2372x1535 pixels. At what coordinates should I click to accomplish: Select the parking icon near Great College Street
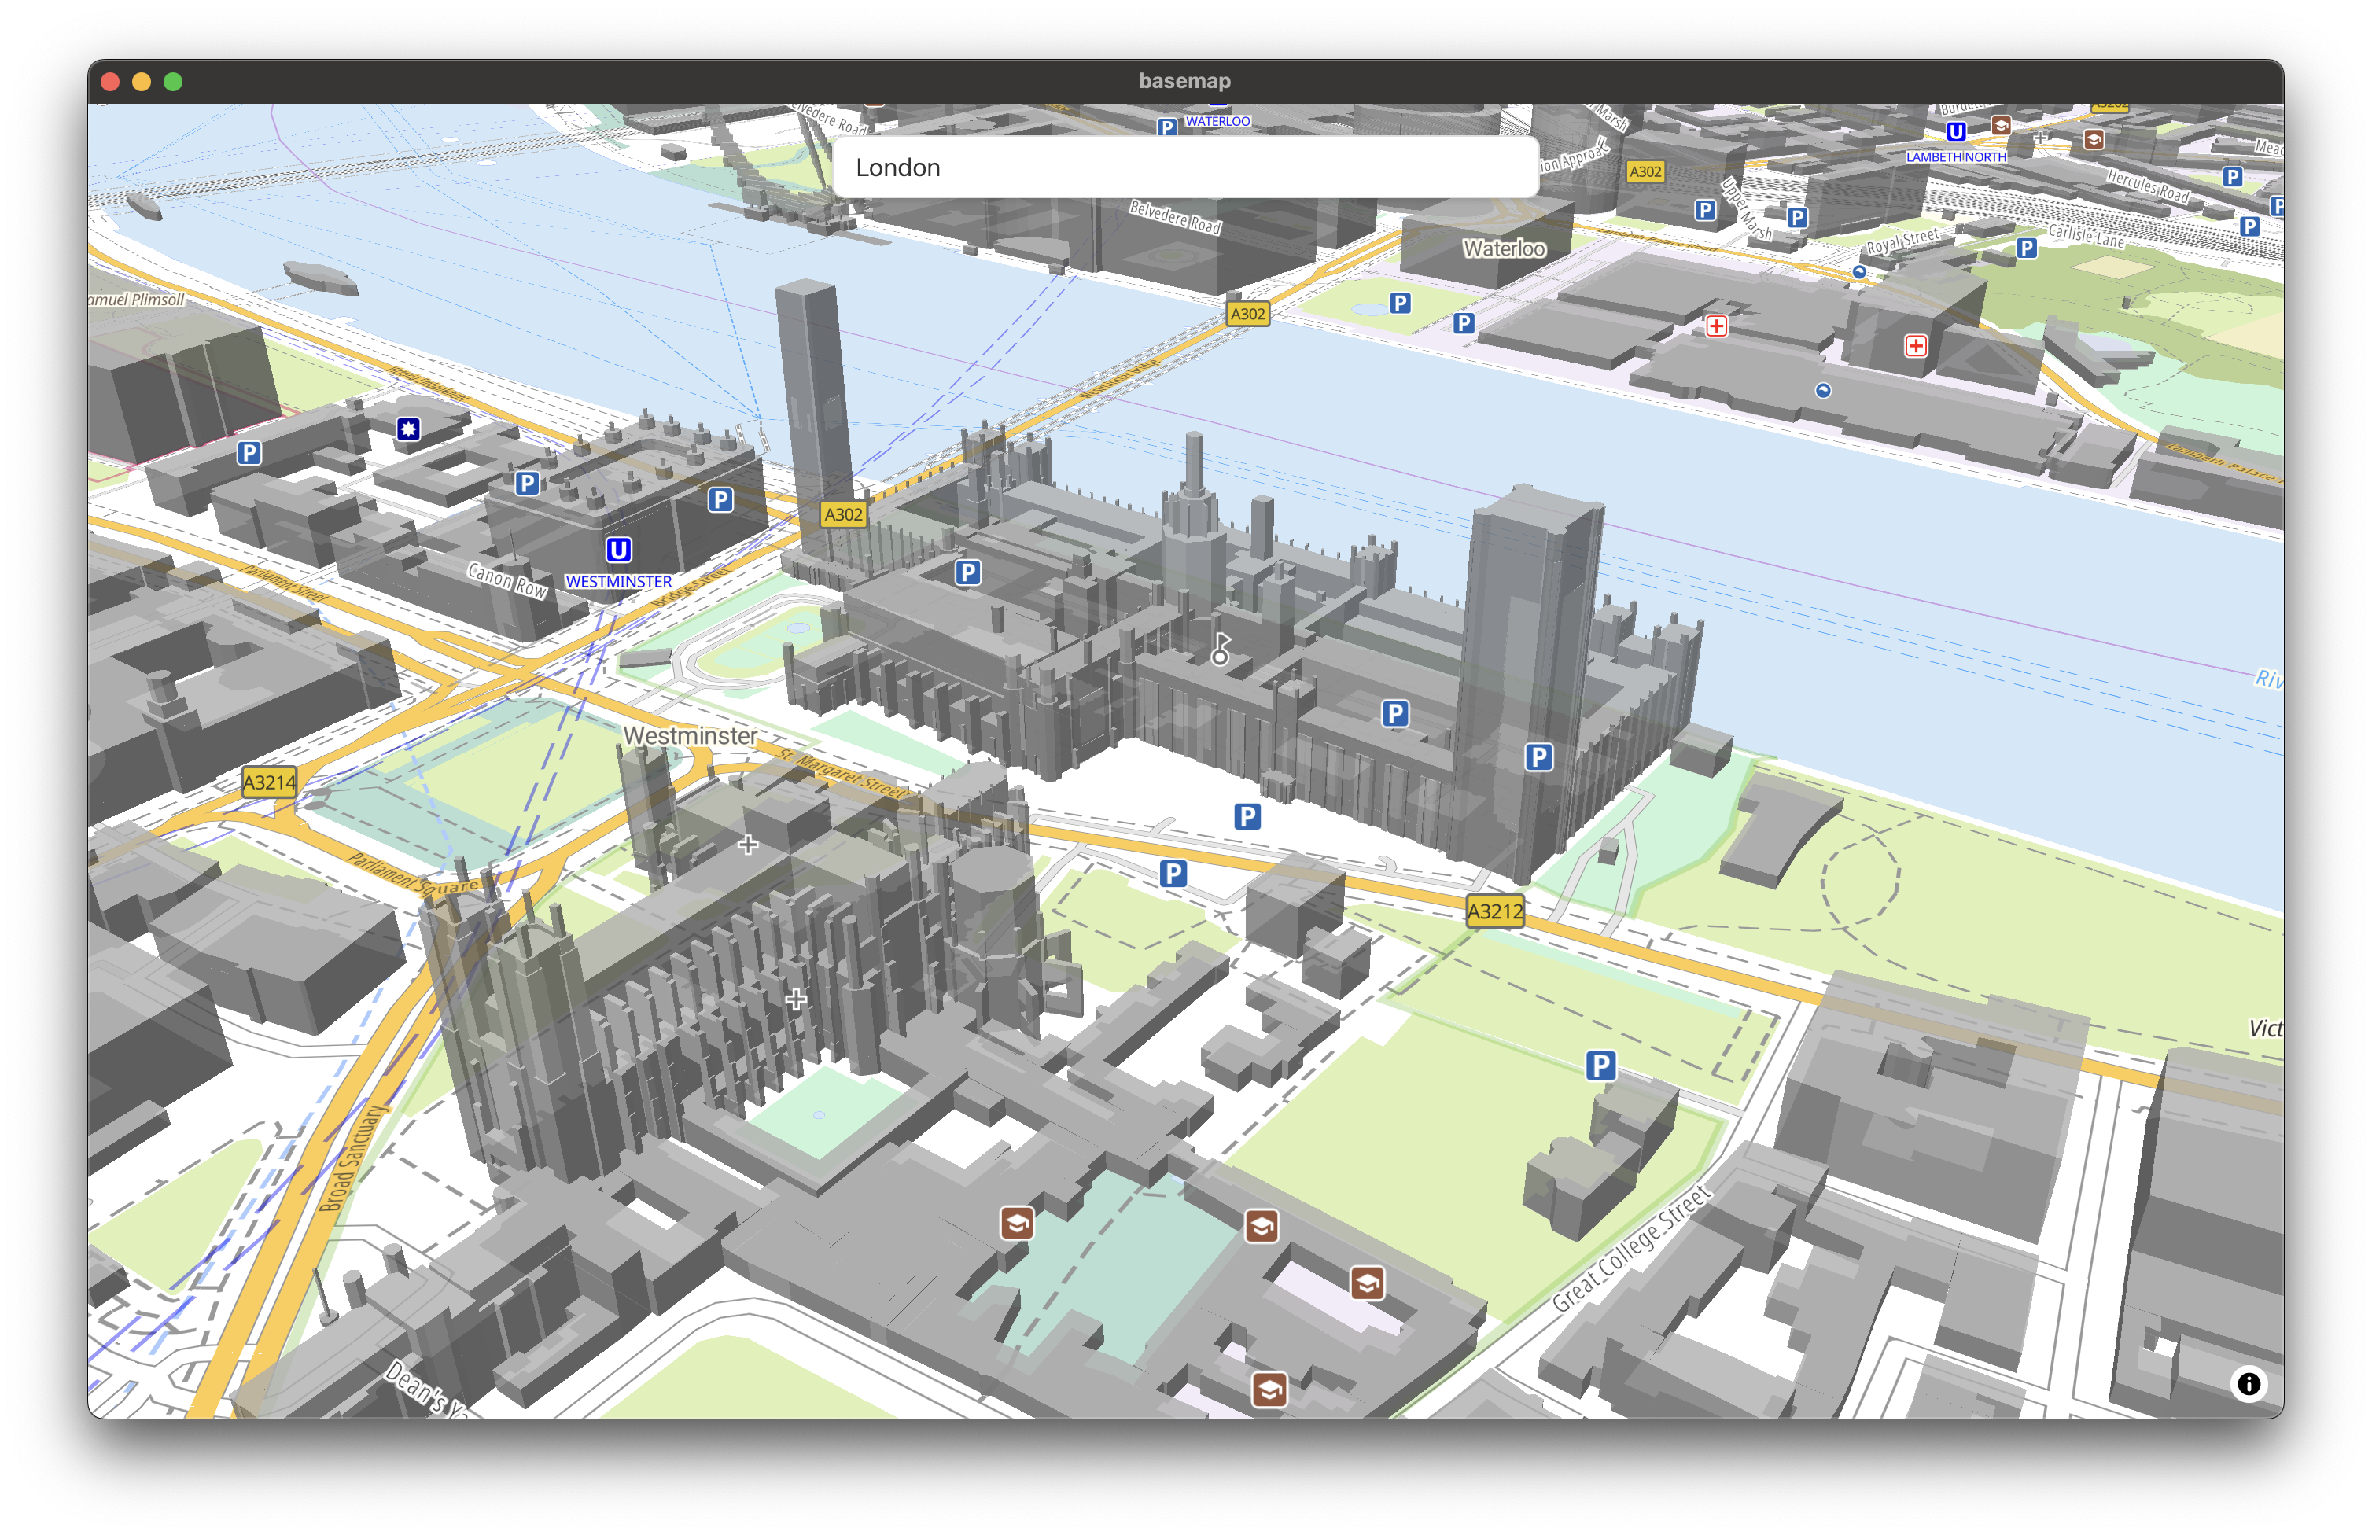click(x=1600, y=1066)
